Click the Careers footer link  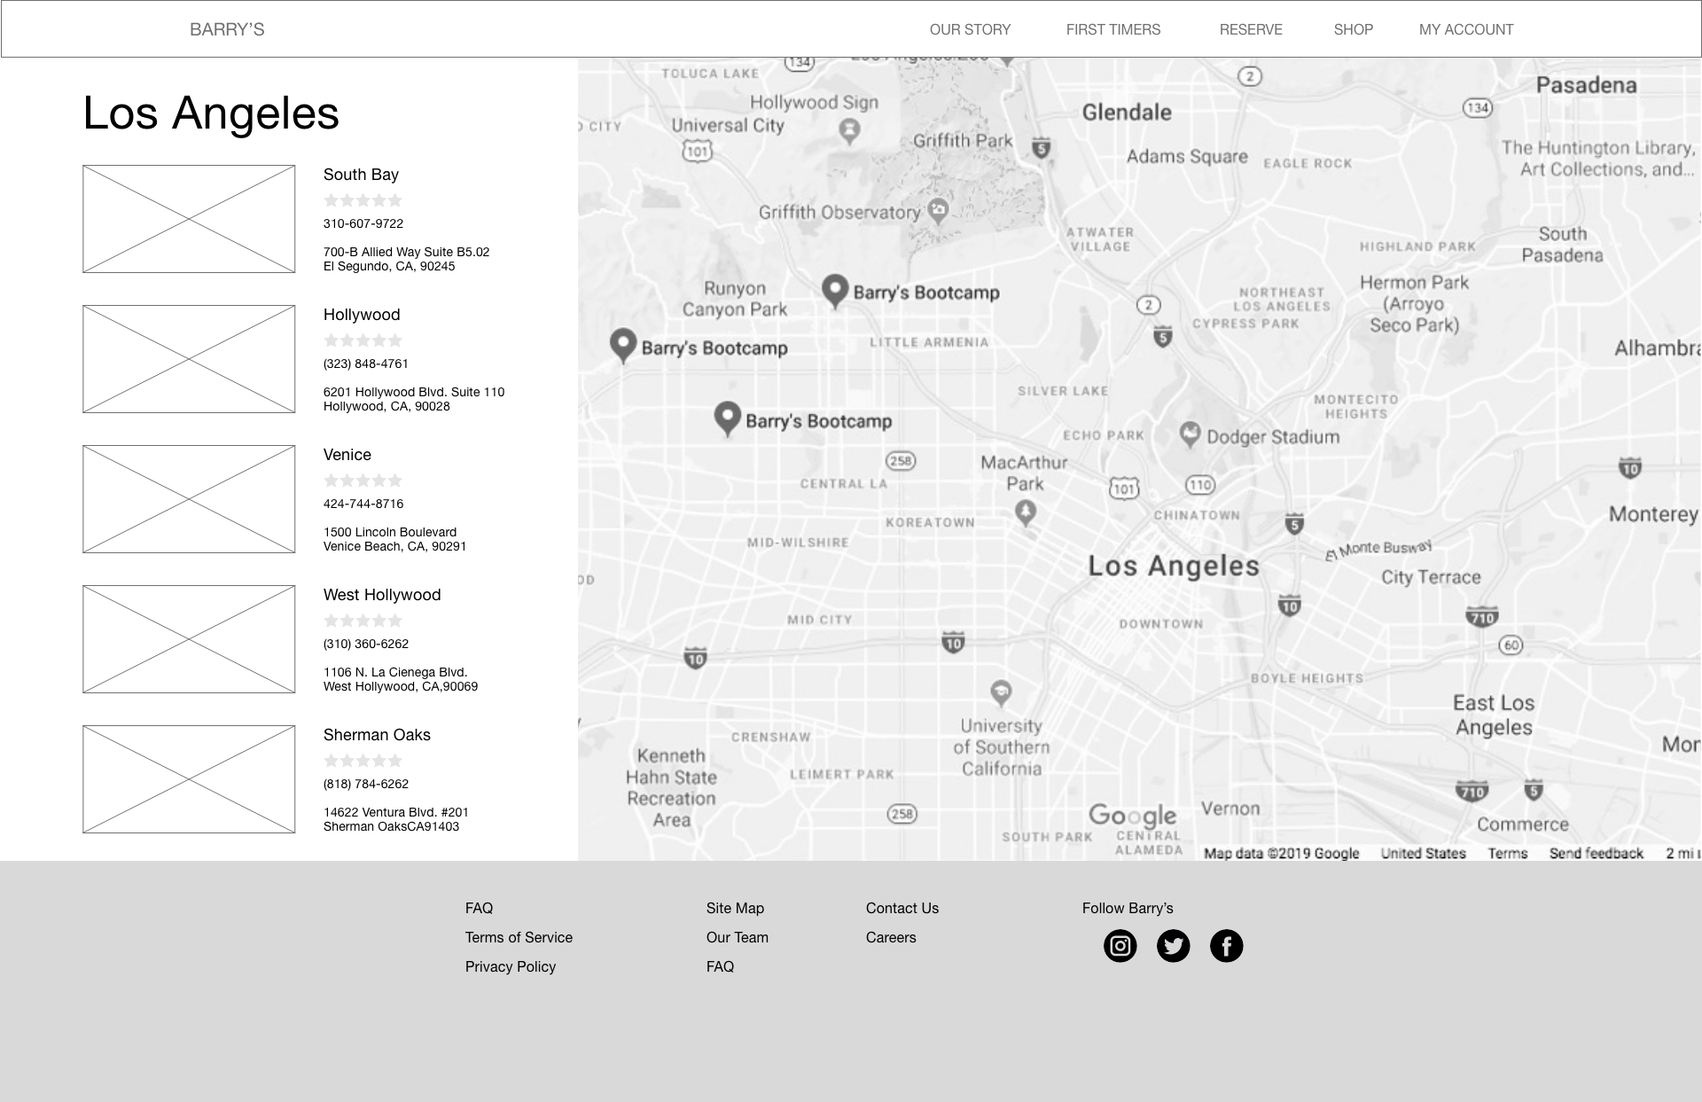[891, 937]
